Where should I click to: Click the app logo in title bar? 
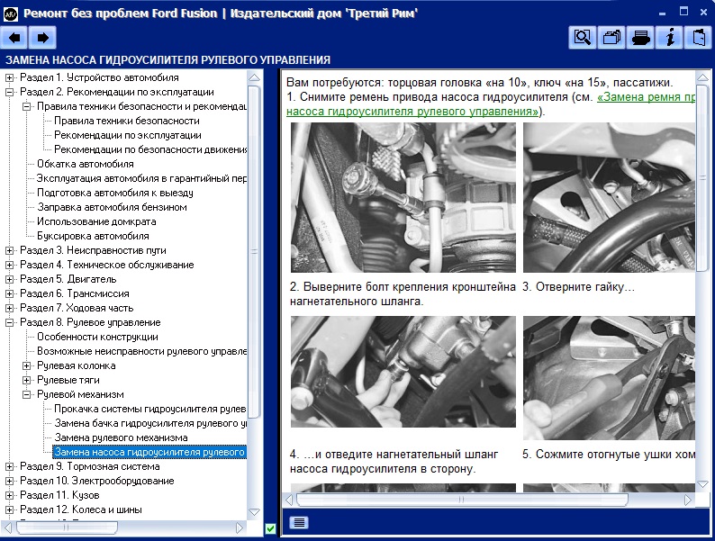click(x=10, y=14)
